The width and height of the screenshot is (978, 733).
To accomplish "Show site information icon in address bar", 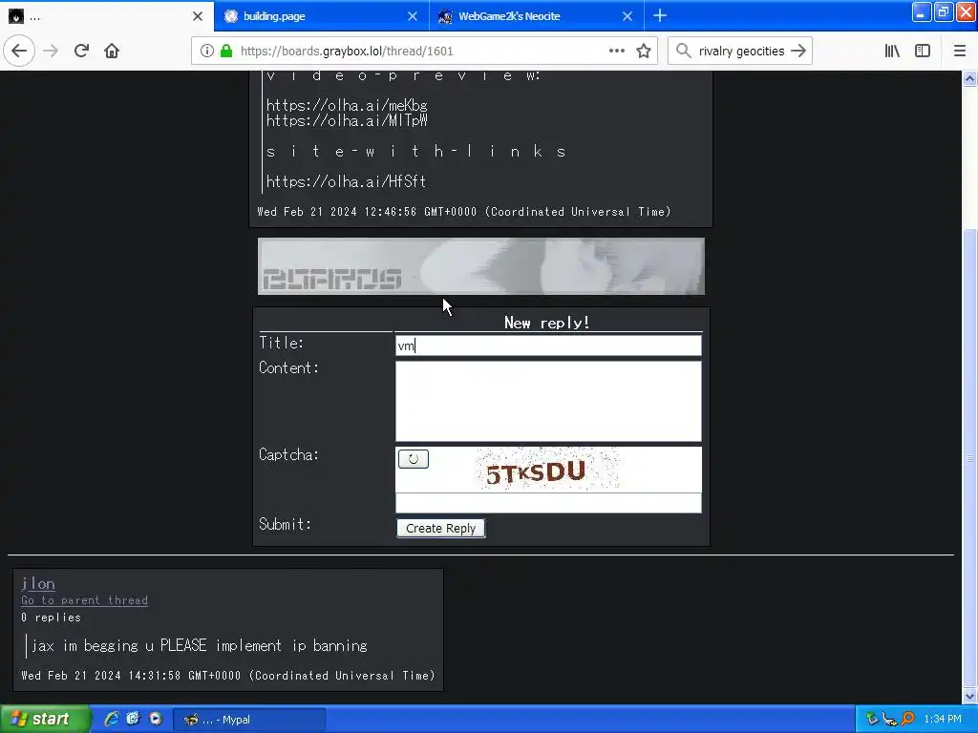I will [x=207, y=52].
